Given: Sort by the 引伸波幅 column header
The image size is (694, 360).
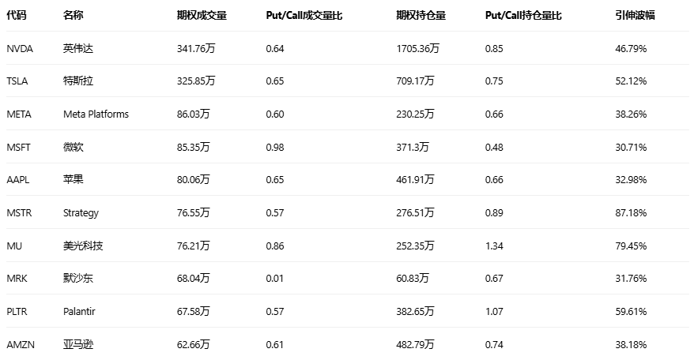Looking at the screenshot, I should click(635, 16).
